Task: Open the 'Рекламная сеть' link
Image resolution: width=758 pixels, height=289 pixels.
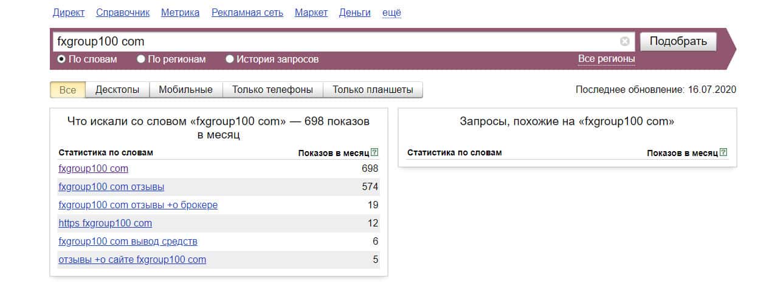Action: click(x=247, y=12)
